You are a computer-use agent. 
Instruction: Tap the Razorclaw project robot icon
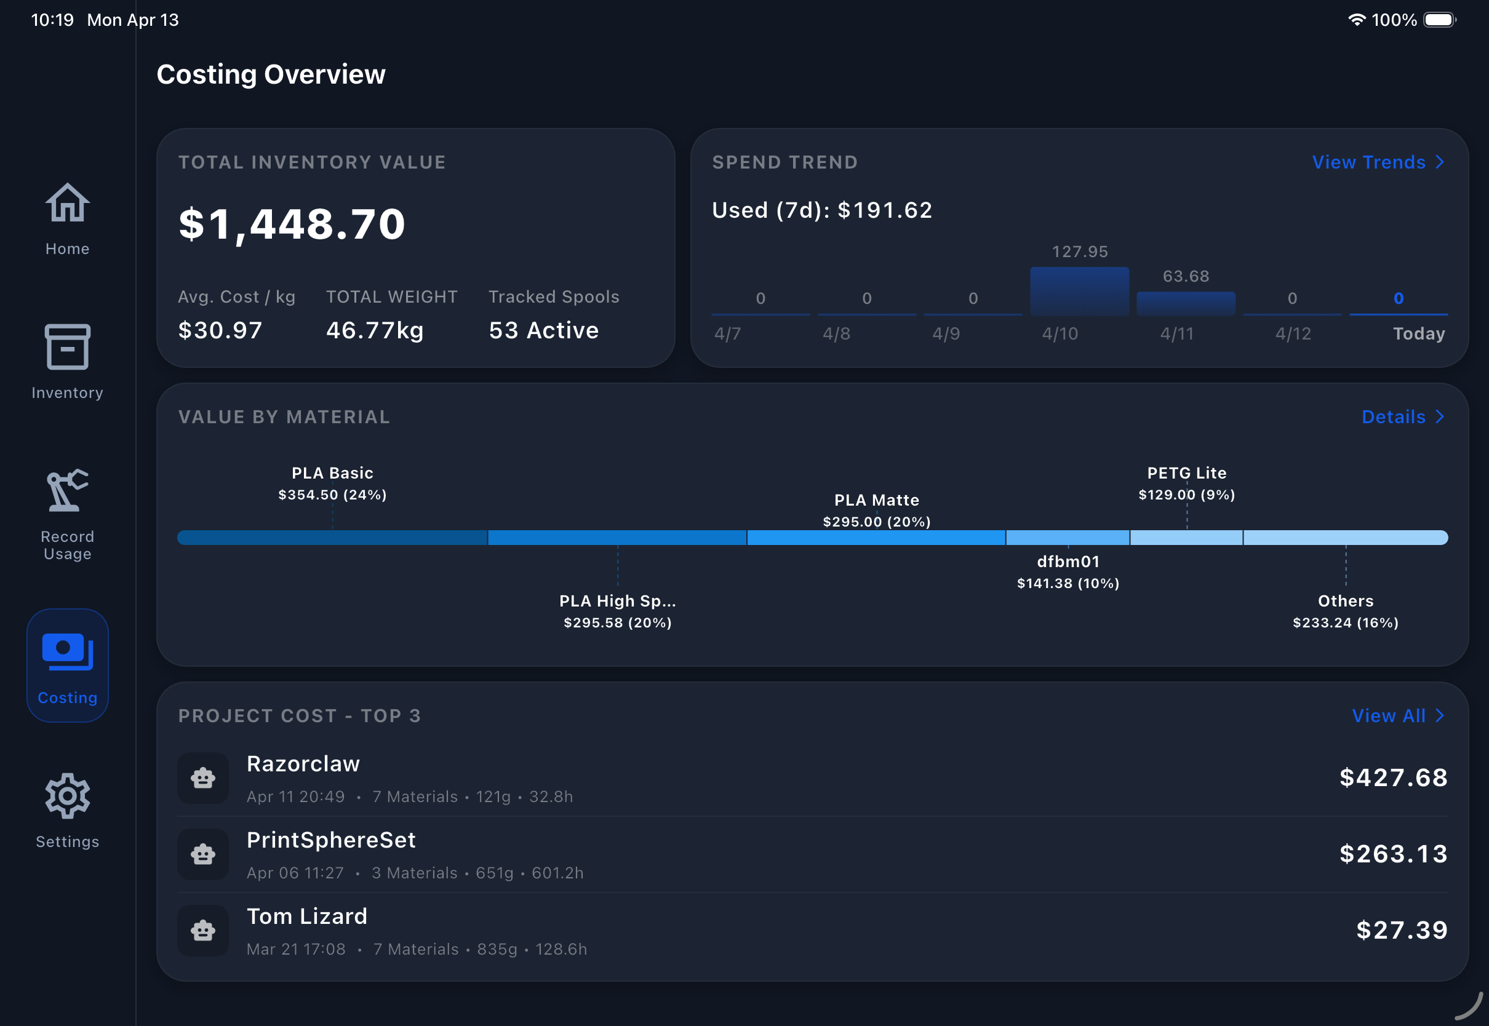click(202, 778)
